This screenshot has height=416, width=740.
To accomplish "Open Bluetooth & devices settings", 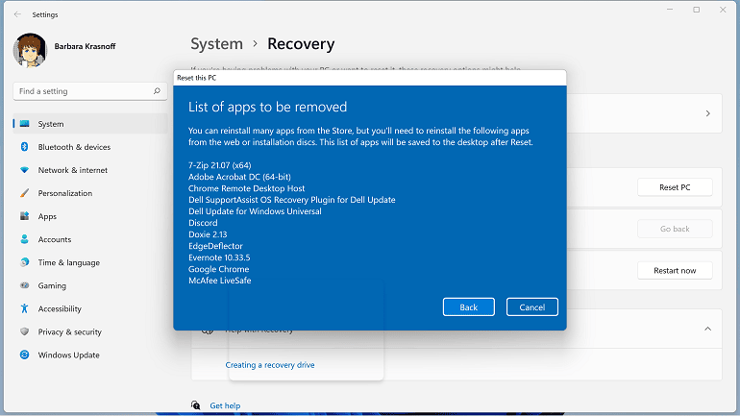I will pos(90,147).
